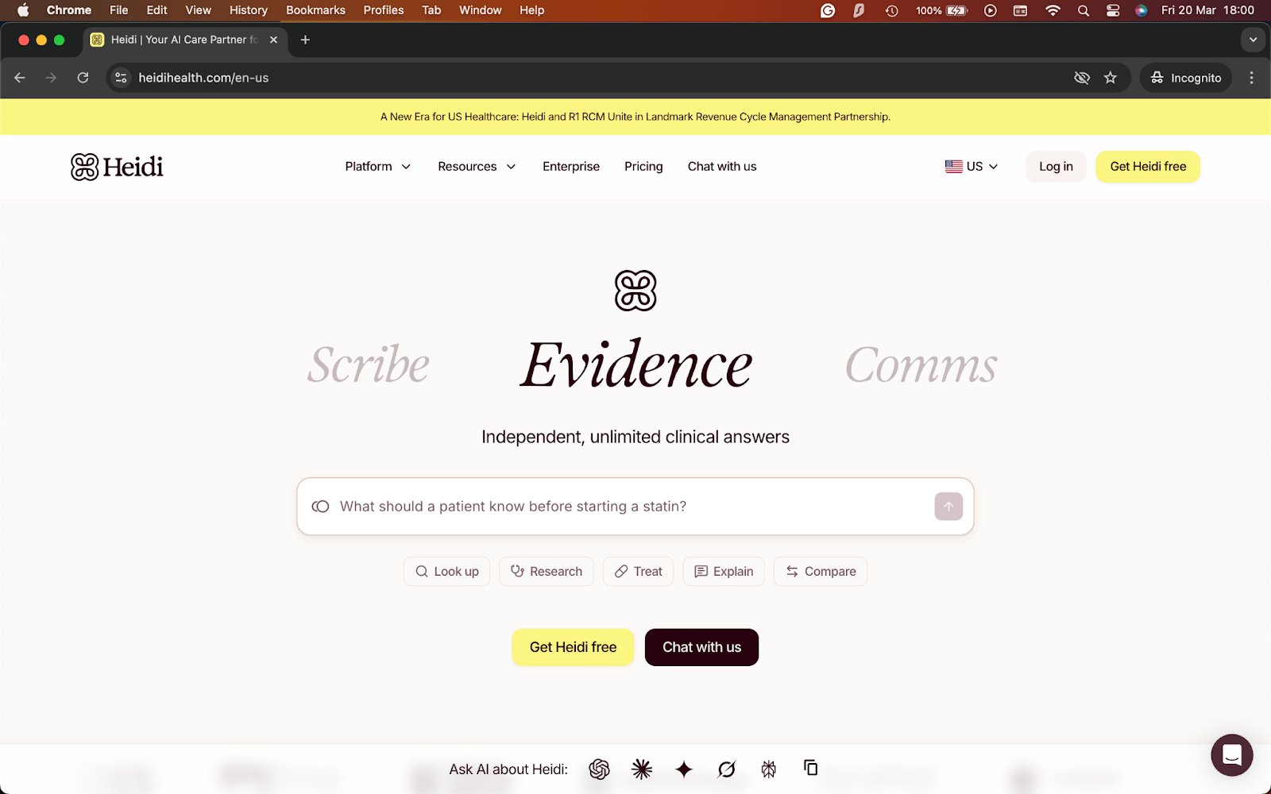The width and height of the screenshot is (1271, 794).
Task: Open the Window menu
Action: click(481, 10)
